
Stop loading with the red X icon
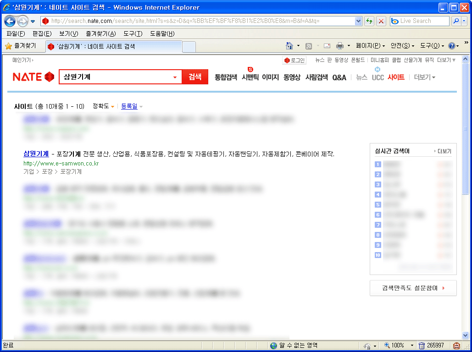[x=381, y=21]
